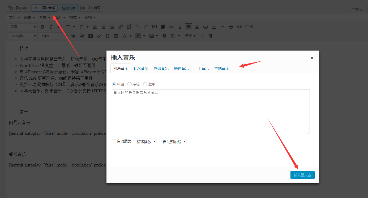Toggle the toolbar keyboard icon

pyautogui.click(x=189, y=27)
